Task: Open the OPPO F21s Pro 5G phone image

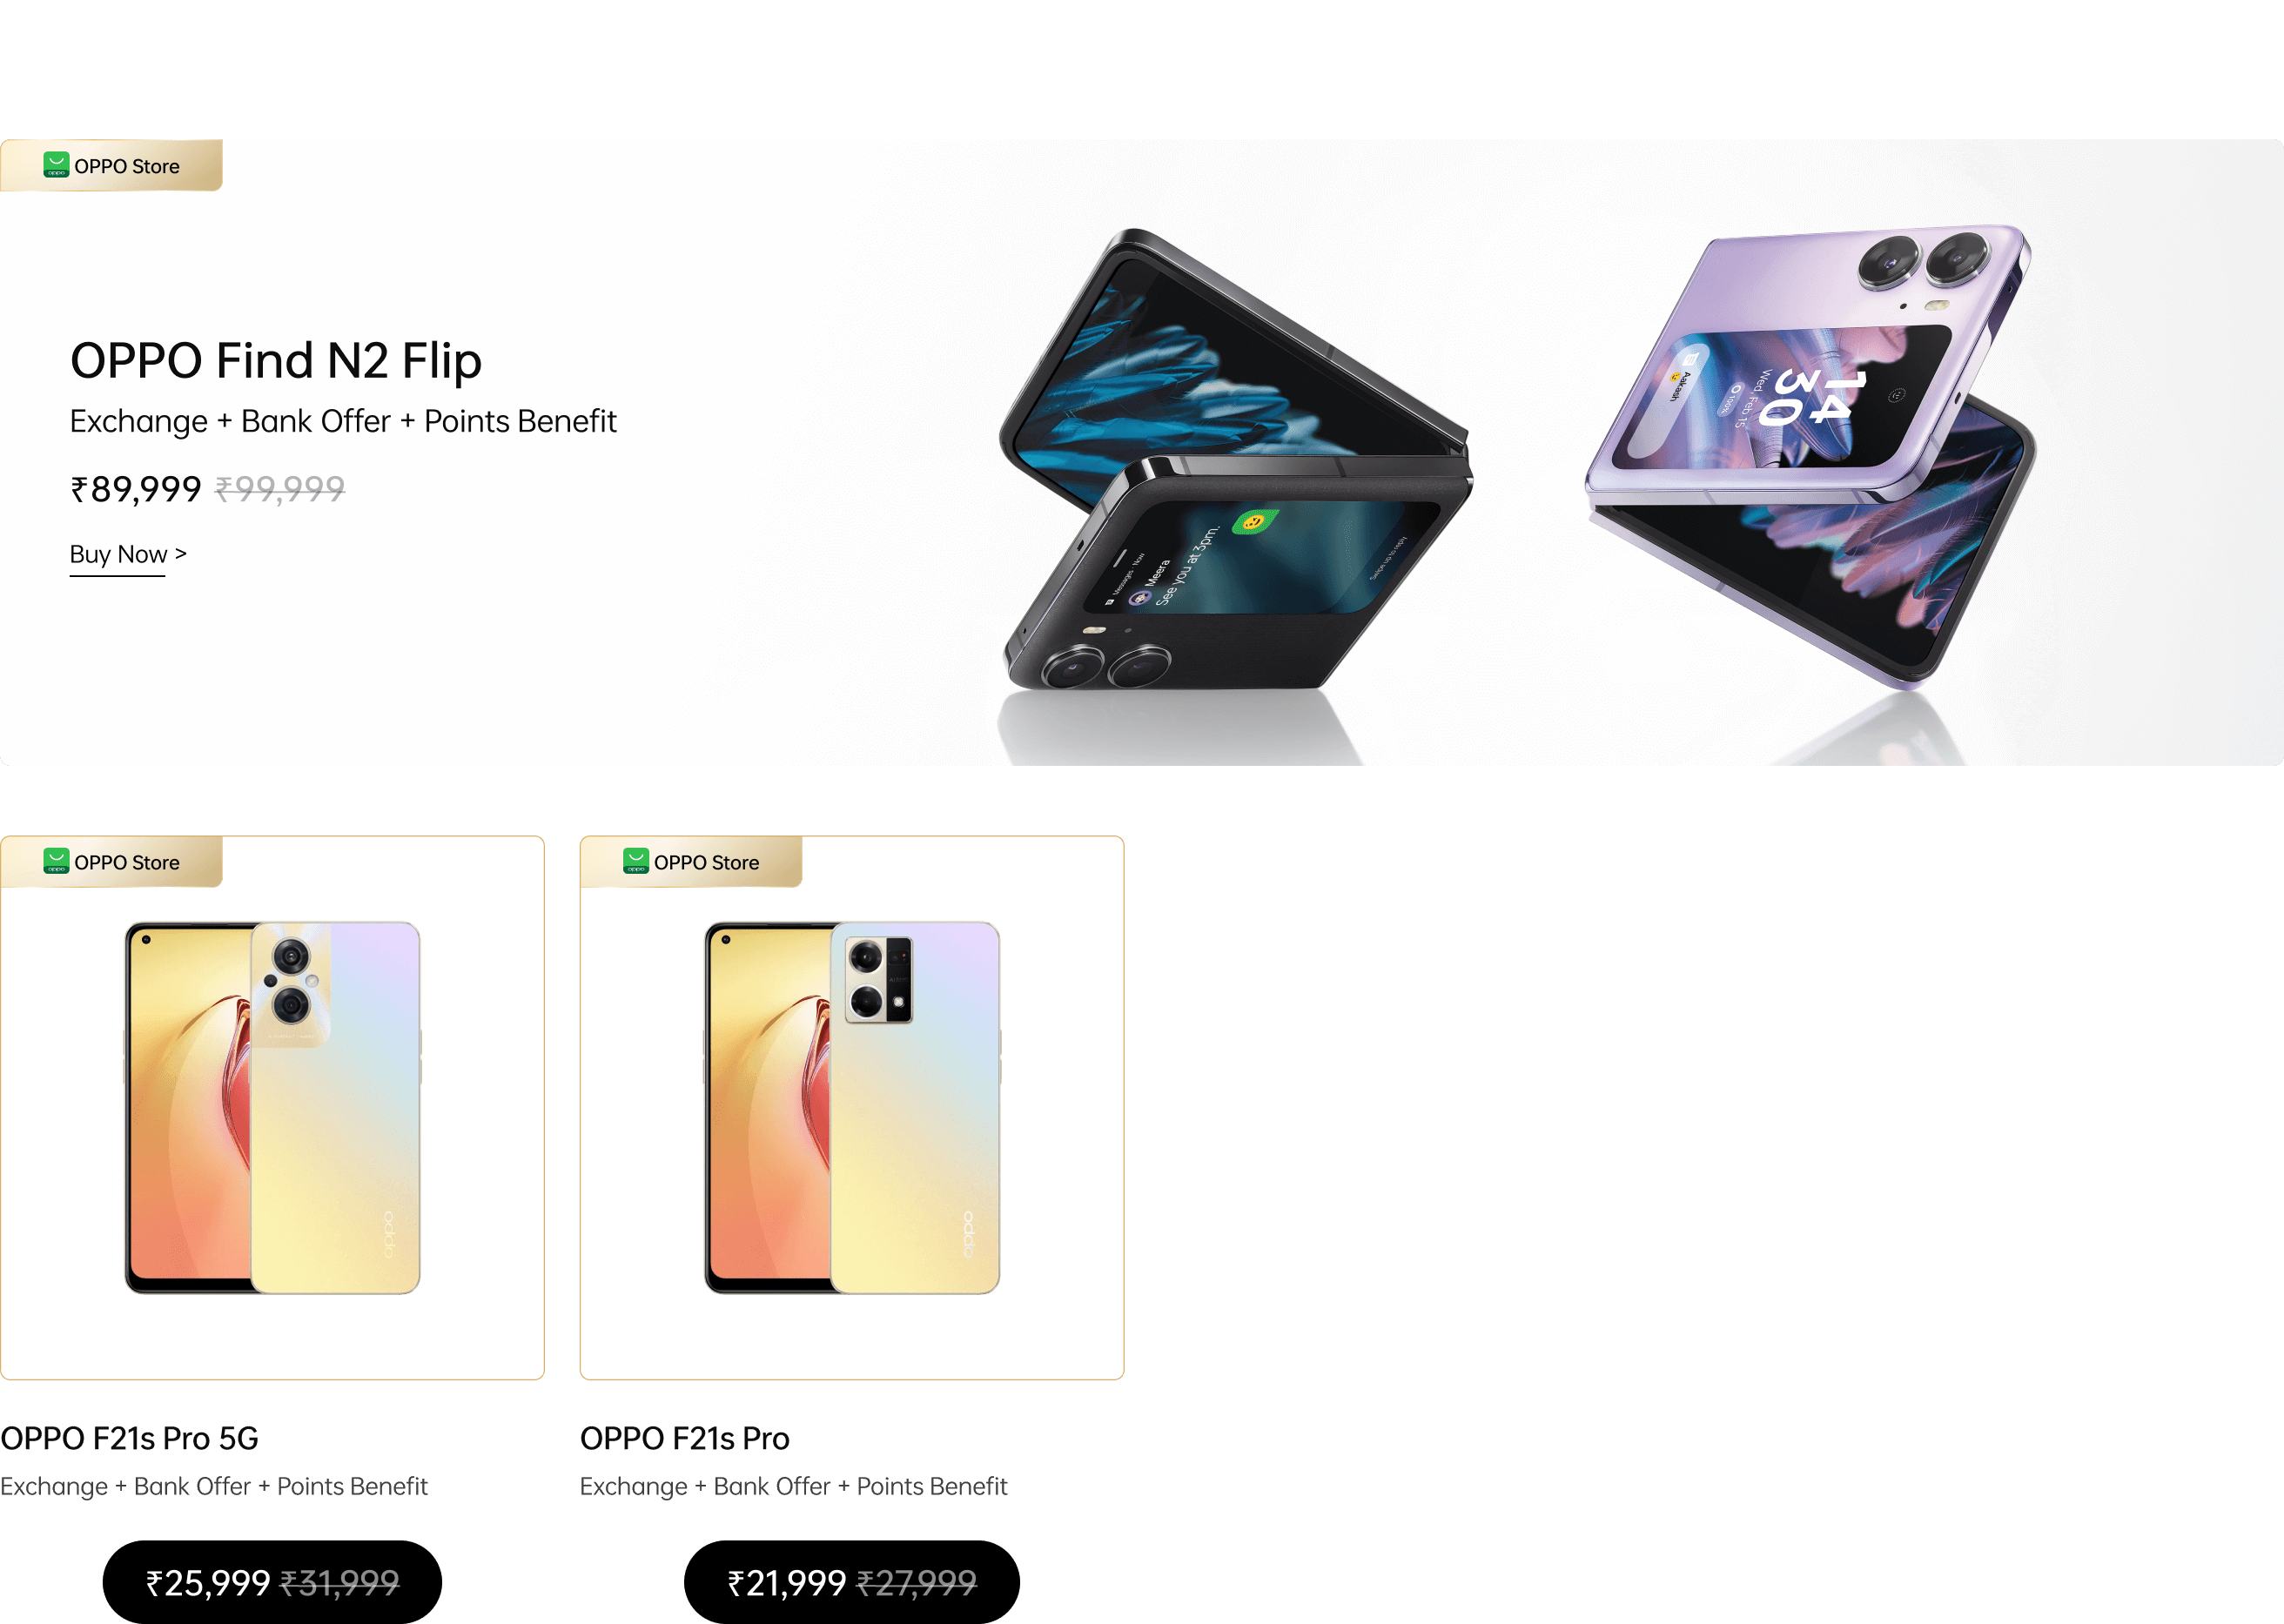Action: coord(272,1108)
